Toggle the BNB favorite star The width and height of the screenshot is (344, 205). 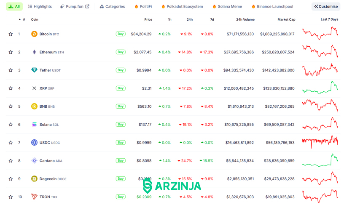coord(11,106)
